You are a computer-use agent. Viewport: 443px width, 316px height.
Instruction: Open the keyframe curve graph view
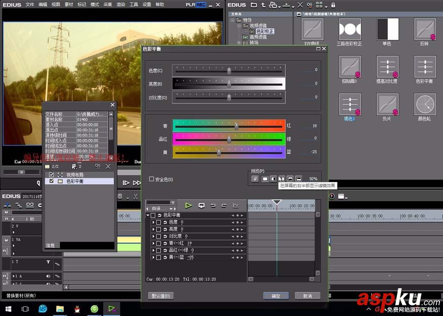click(x=236, y=206)
